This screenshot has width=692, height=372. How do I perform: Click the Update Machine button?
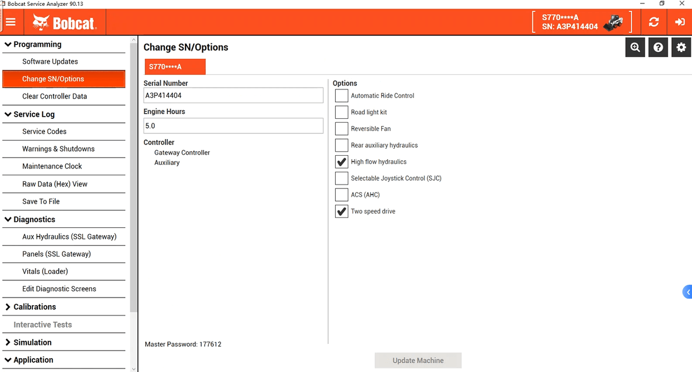coord(418,360)
